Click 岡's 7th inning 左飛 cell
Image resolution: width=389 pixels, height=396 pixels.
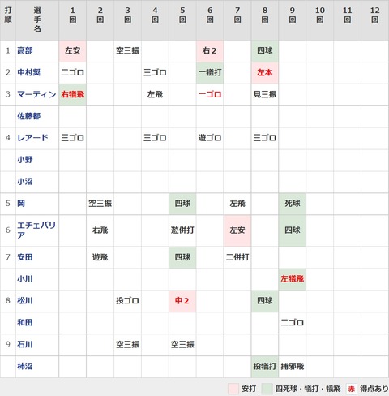(237, 204)
